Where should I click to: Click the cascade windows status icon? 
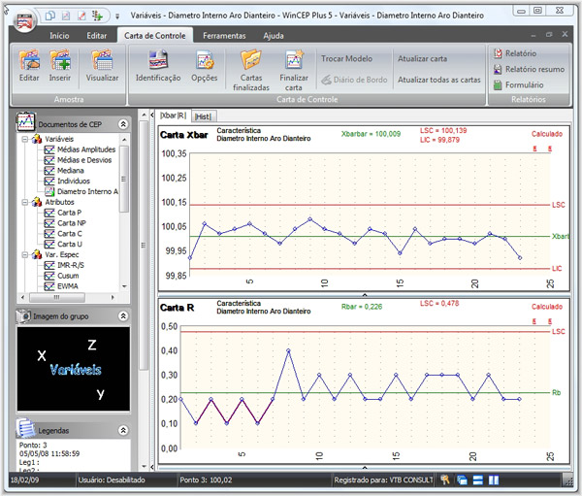462,480
